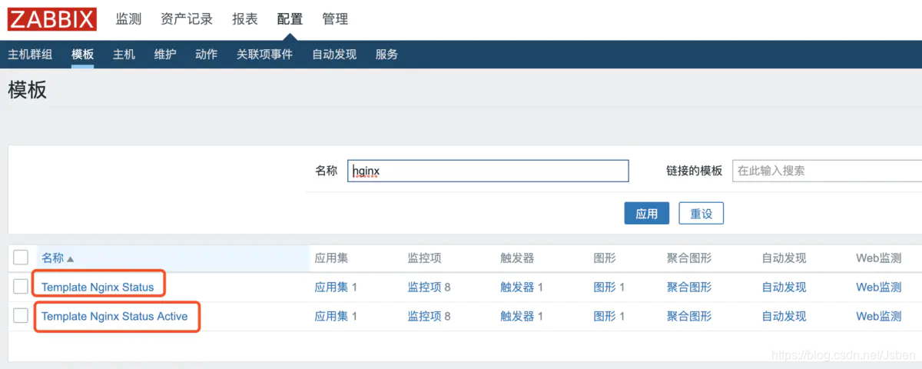
Task: Go to 维护 submenu
Action: (x=165, y=55)
